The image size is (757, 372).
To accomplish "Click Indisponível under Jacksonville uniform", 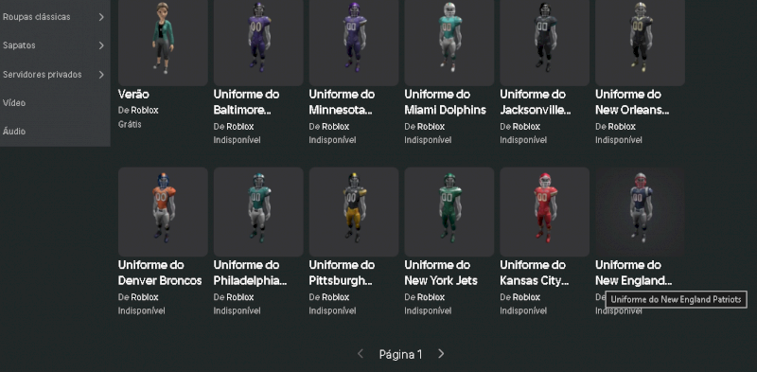I will [x=523, y=140].
